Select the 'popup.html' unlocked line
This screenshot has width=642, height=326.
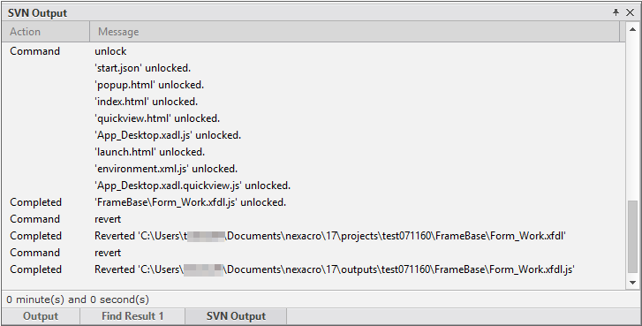(x=313, y=85)
